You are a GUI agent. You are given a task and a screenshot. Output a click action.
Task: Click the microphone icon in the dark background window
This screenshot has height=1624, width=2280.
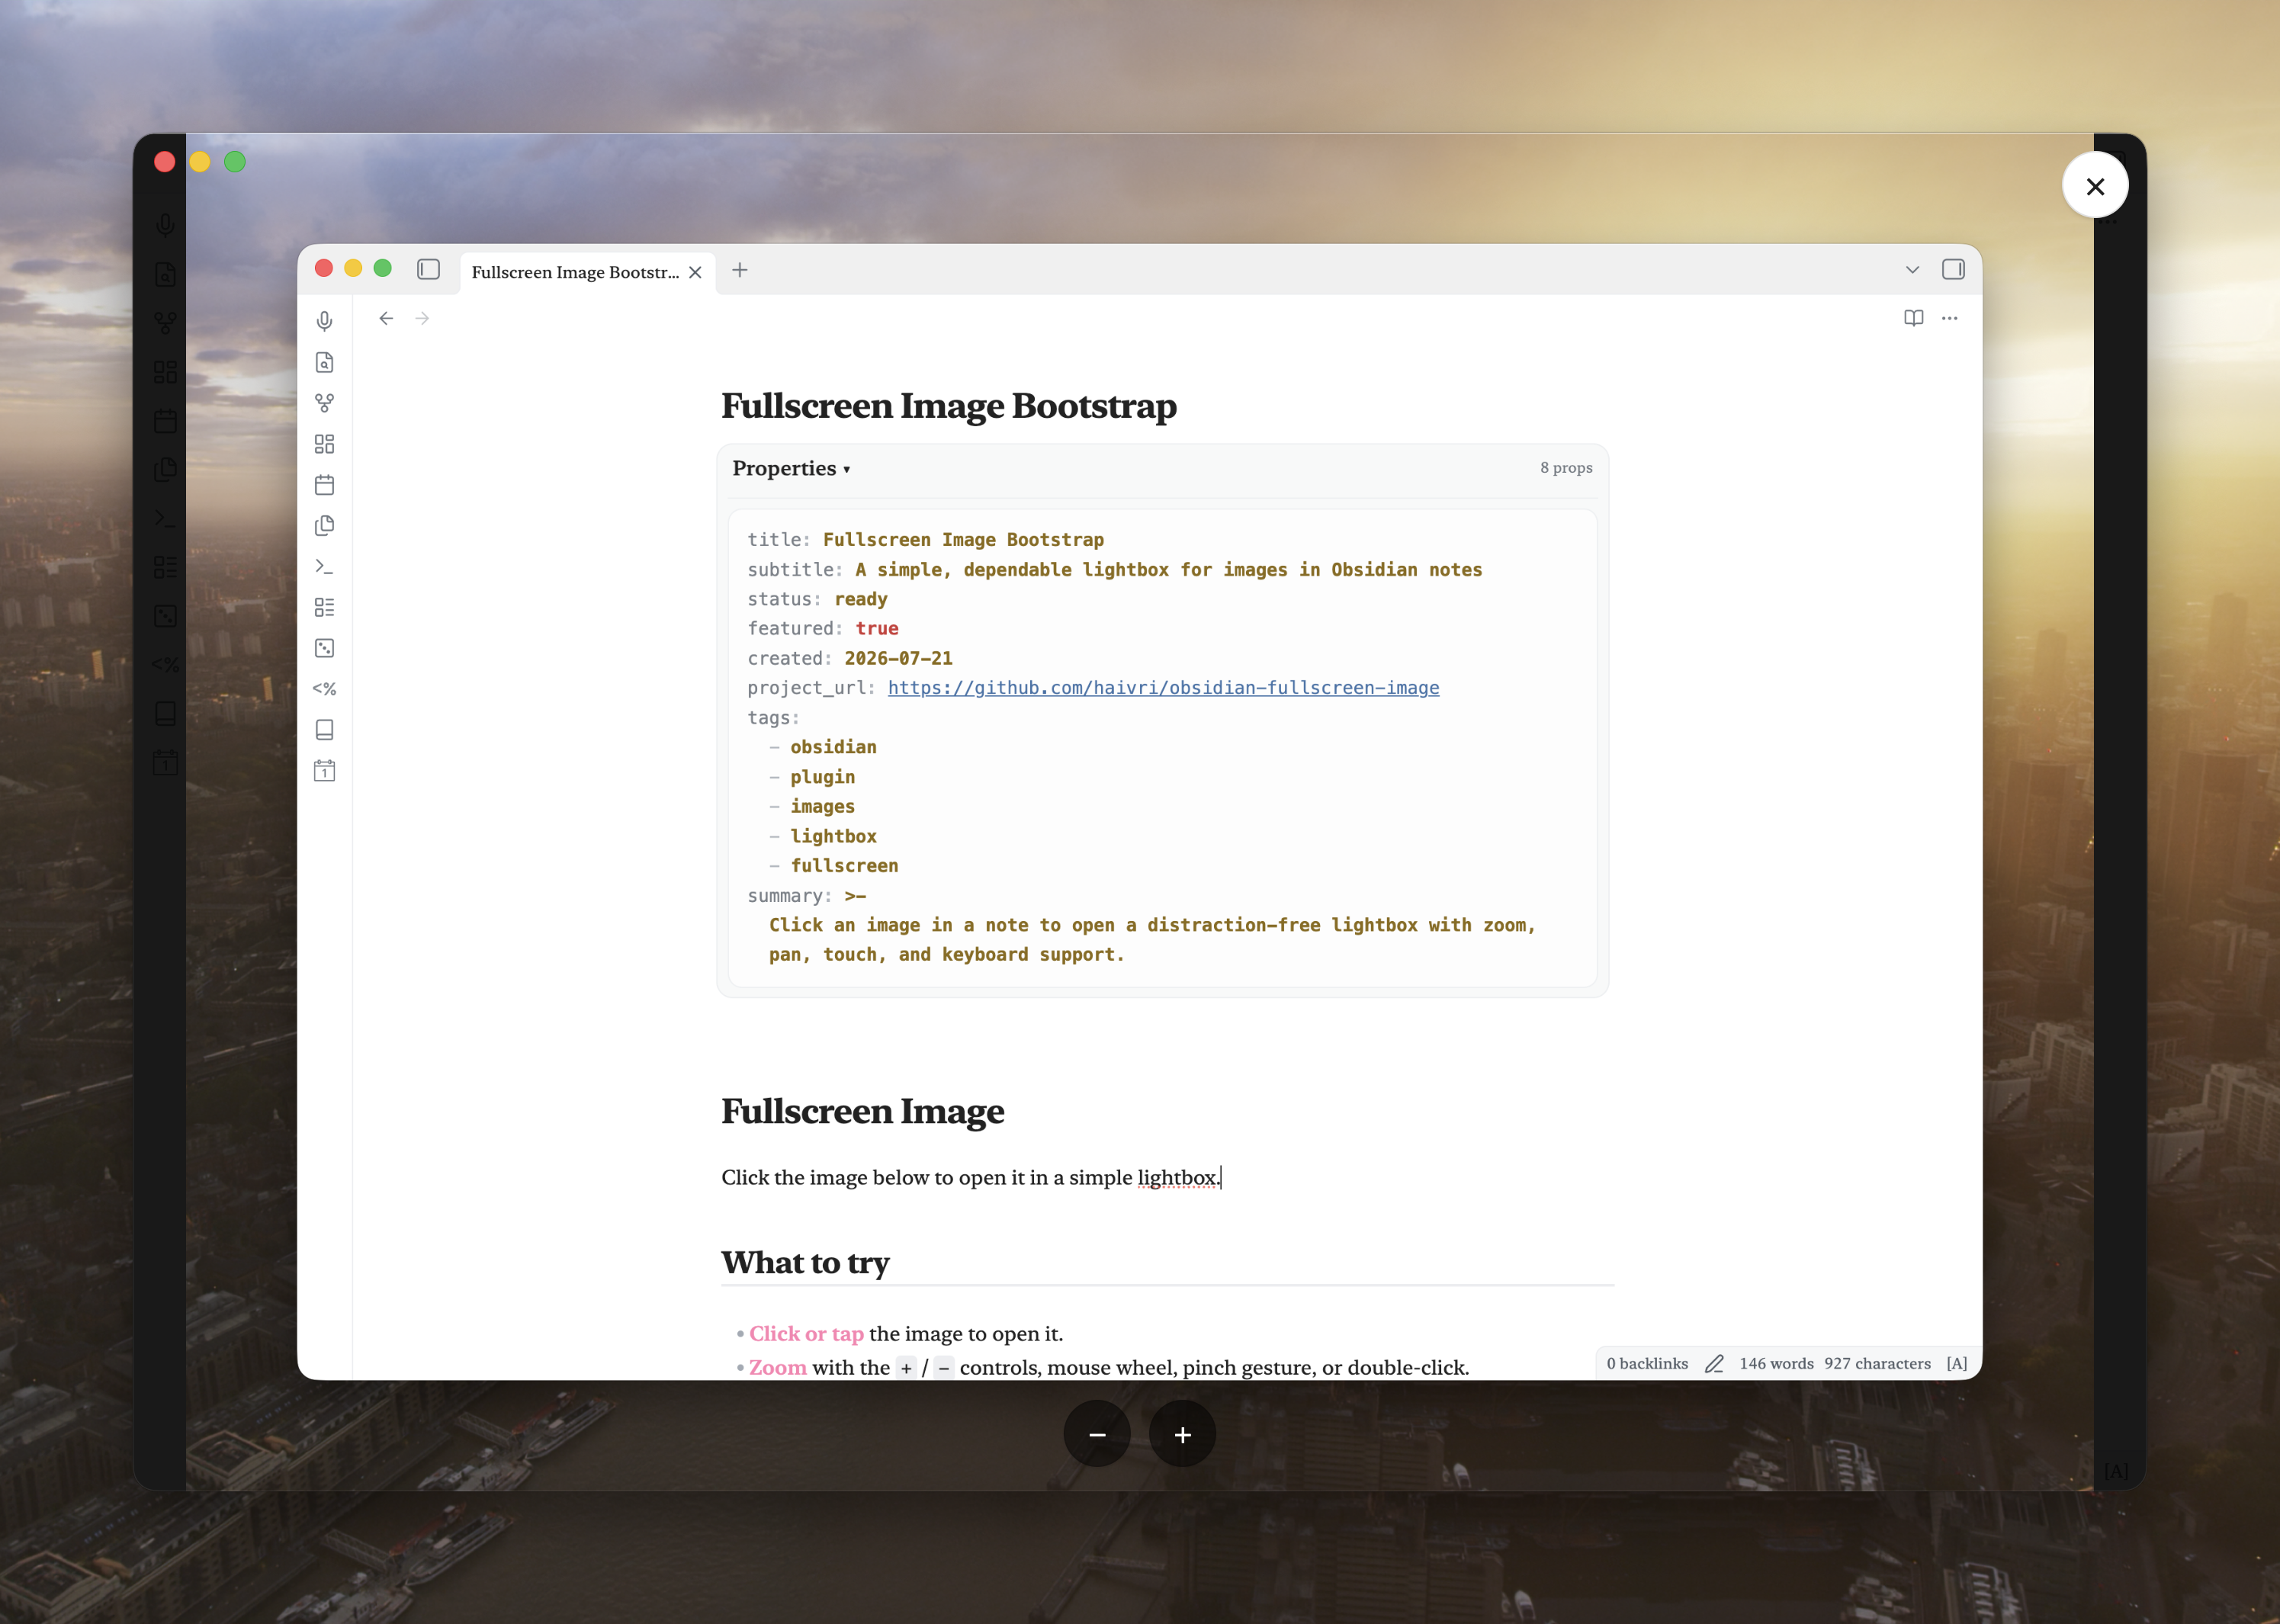(165, 225)
